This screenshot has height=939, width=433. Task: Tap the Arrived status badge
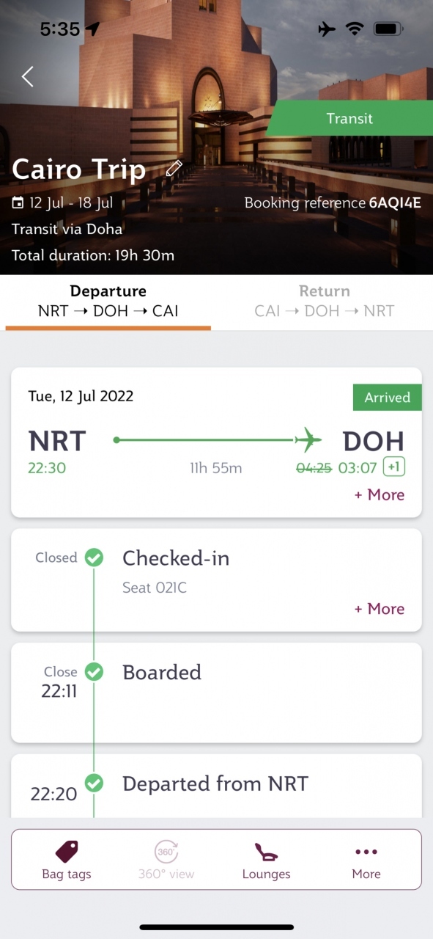[x=388, y=398]
